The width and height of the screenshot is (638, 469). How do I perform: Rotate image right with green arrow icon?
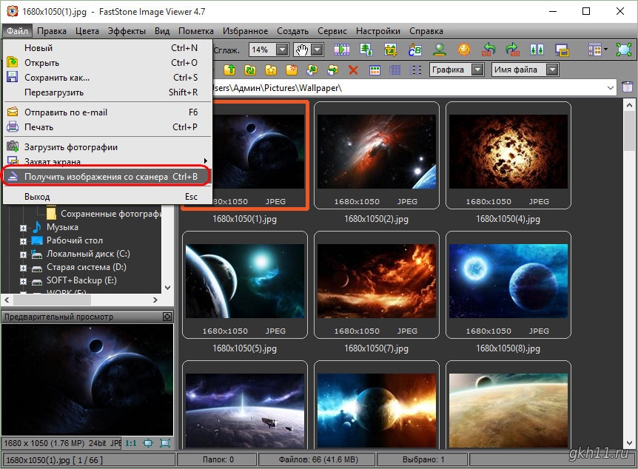click(512, 50)
